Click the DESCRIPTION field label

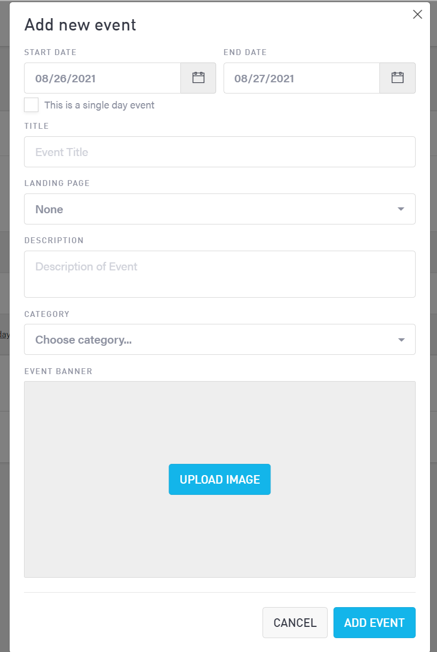point(54,240)
